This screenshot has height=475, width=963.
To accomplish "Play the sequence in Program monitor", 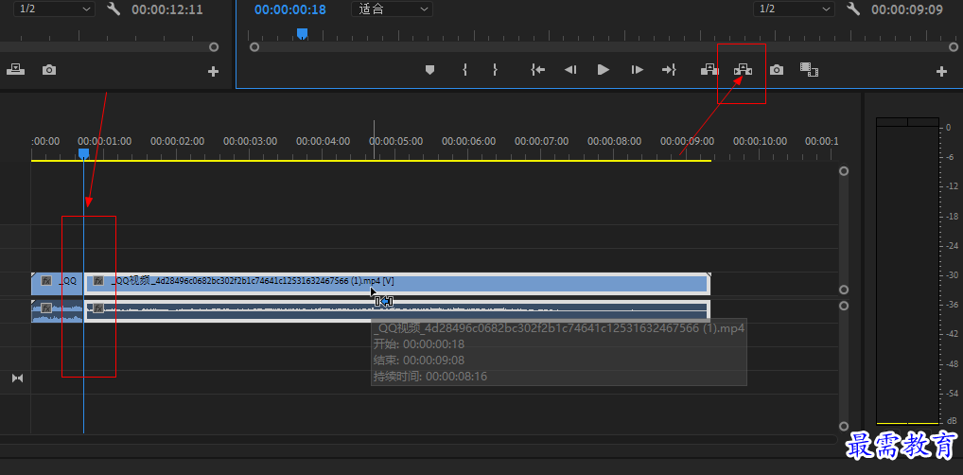I will (604, 70).
